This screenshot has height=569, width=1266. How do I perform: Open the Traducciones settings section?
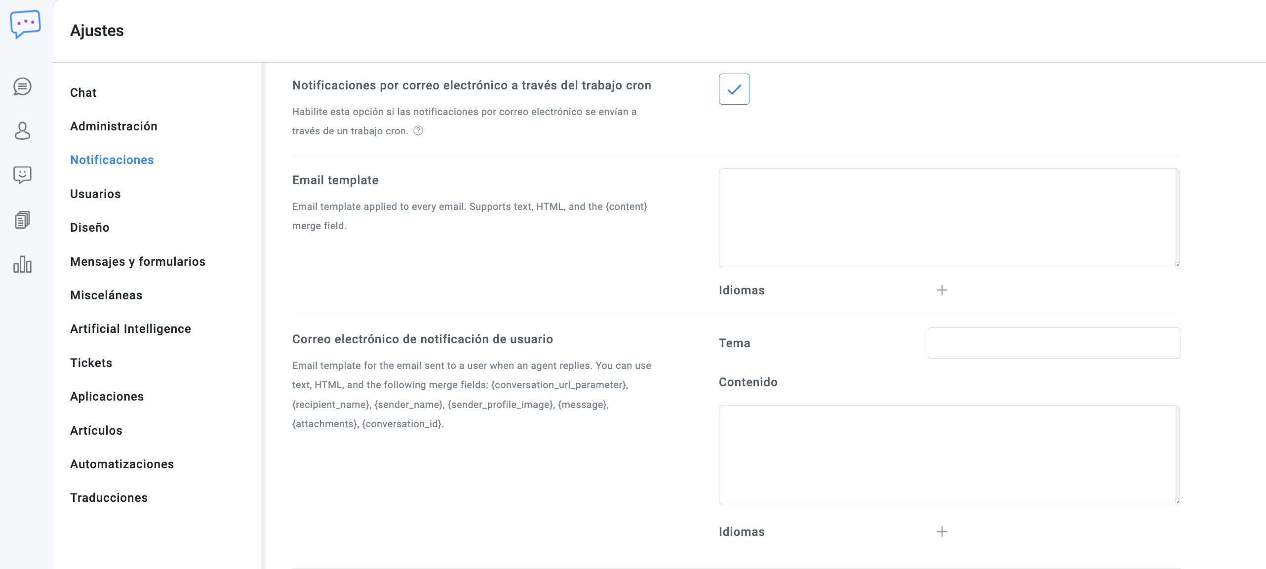(109, 497)
